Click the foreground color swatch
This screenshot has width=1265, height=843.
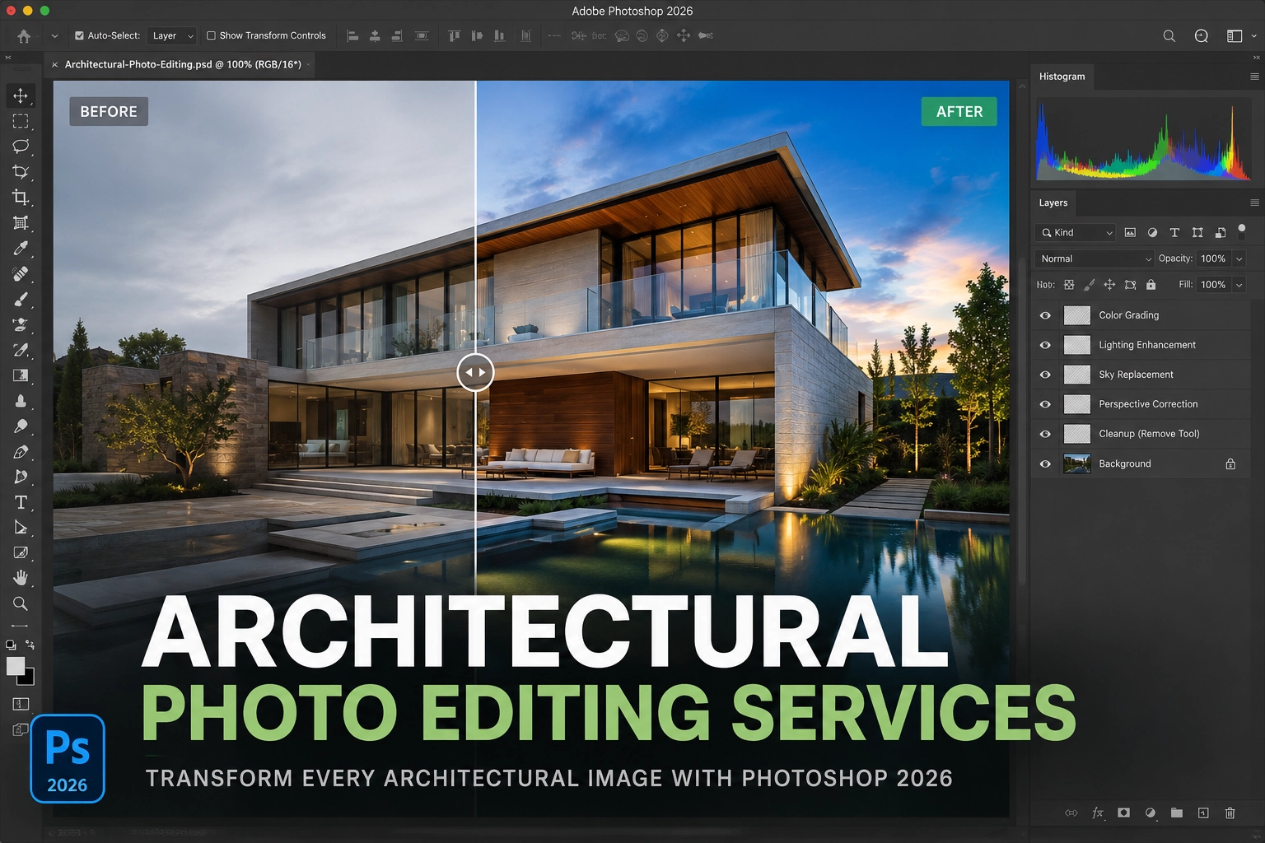[16, 666]
